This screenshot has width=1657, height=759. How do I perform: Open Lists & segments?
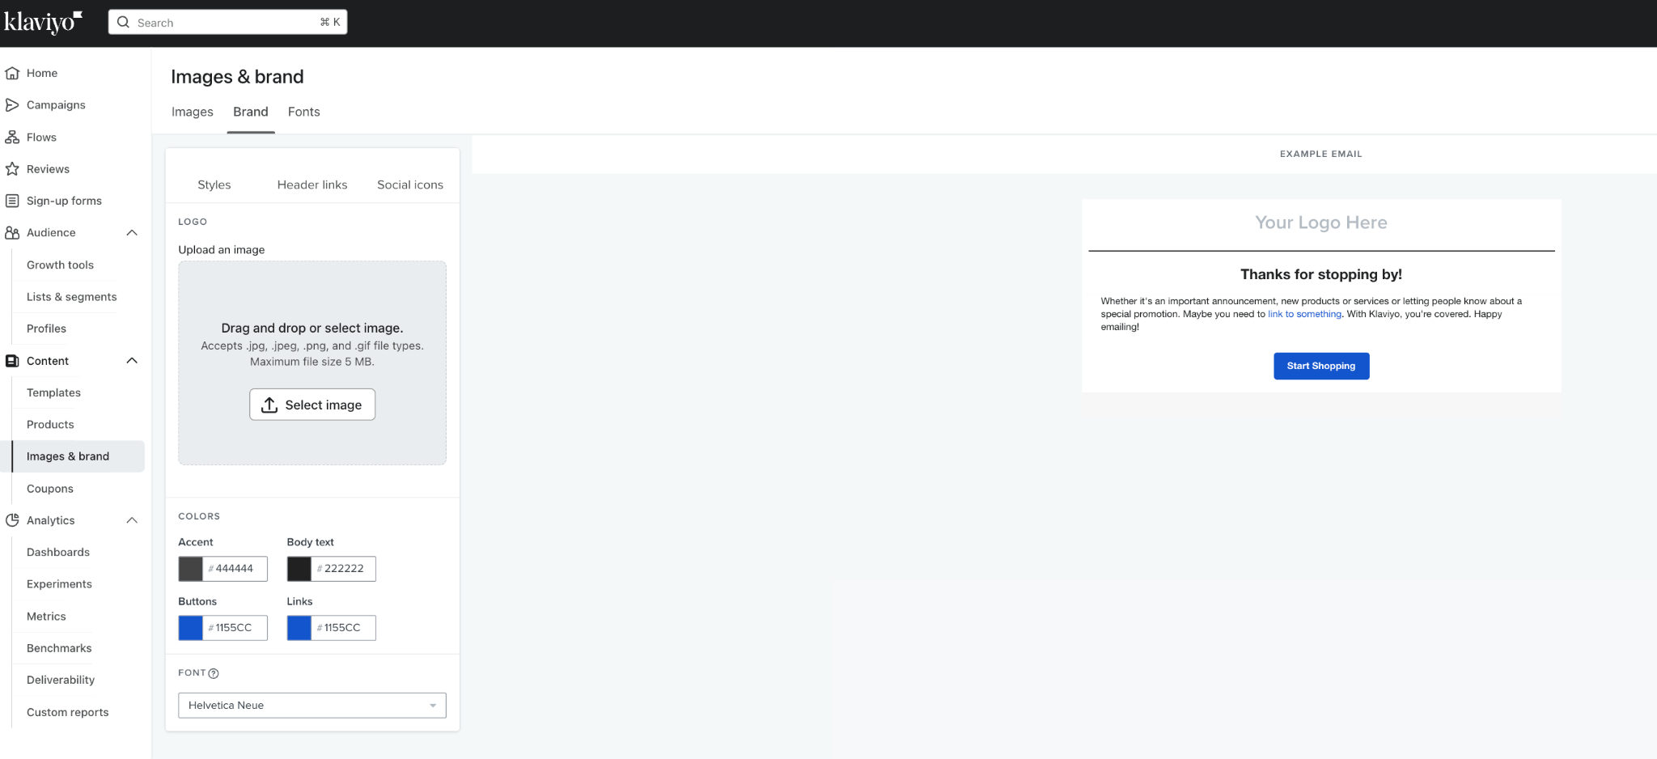point(71,297)
